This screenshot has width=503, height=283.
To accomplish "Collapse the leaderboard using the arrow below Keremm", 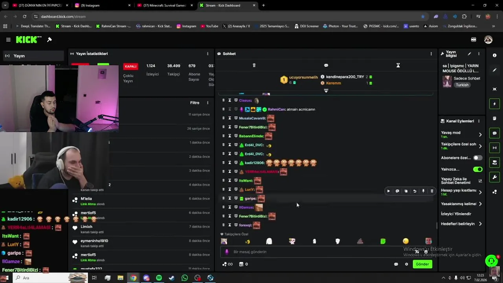I will (x=326, y=91).
